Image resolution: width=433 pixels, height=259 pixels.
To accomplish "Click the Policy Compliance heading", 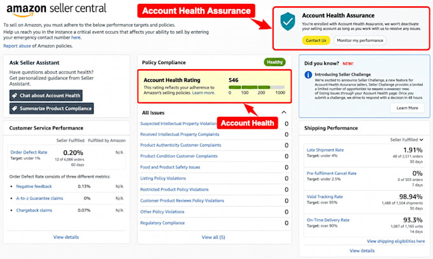I will [x=164, y=62].
